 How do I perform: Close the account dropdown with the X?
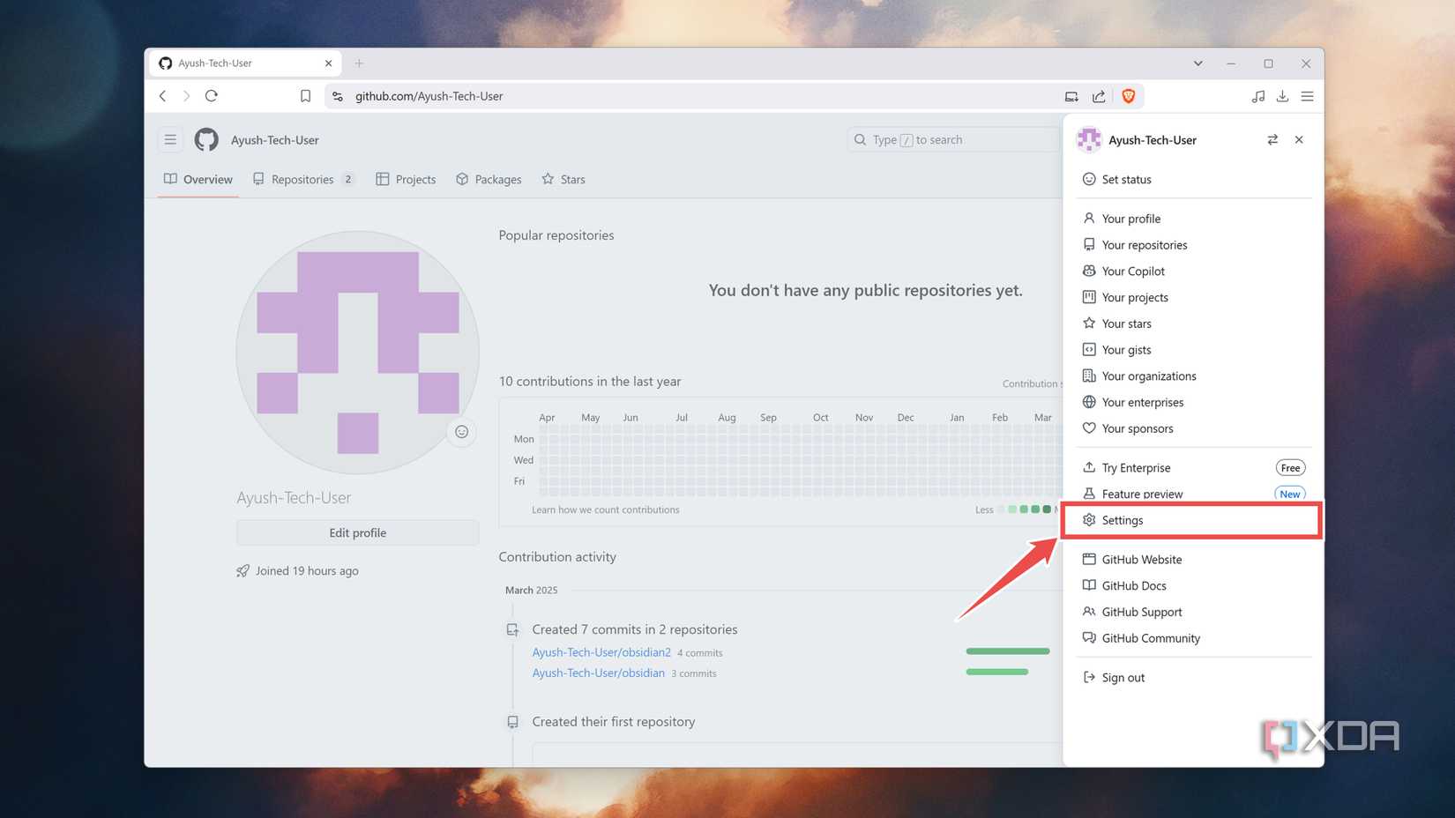(1299, 139)
